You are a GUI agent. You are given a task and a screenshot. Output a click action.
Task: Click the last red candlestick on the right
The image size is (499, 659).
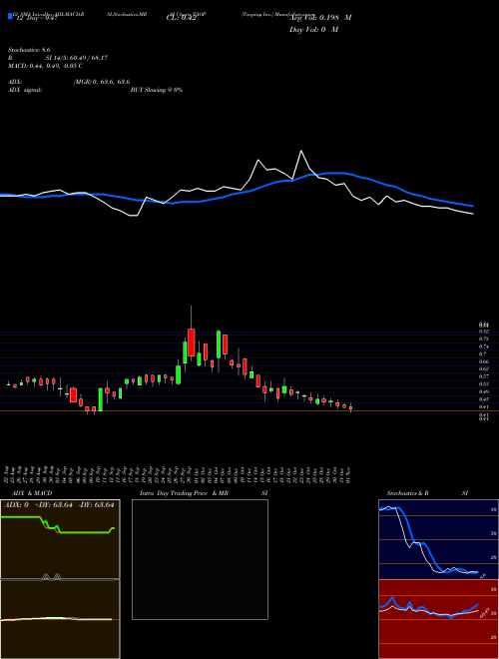pos(350,407)
